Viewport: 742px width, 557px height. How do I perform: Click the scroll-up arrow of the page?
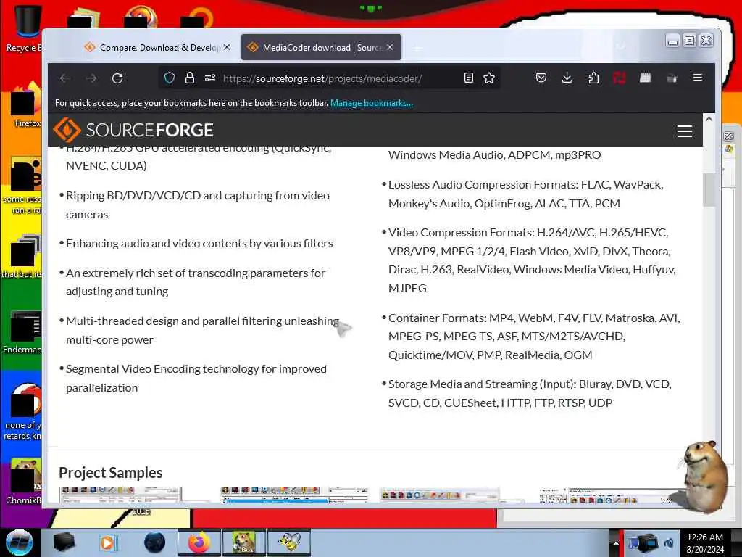(x=709, y=120)
